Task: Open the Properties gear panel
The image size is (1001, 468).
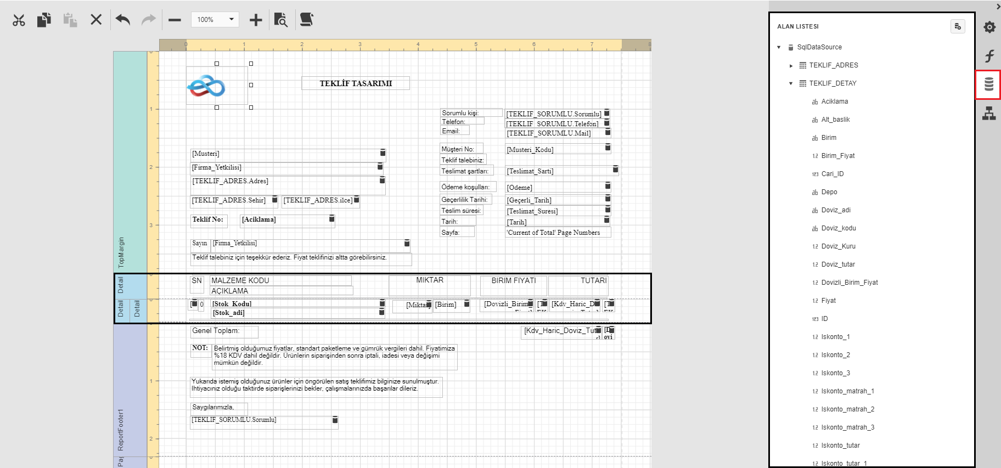Action: click(989, 27)
